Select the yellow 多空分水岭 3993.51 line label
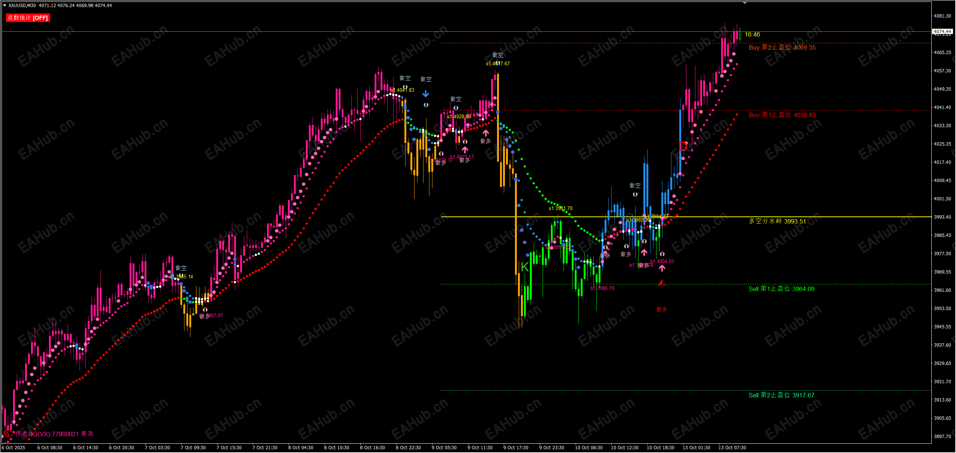Image resolution: width=956 pixels, height=453 pixels. [x=777, y=221]
